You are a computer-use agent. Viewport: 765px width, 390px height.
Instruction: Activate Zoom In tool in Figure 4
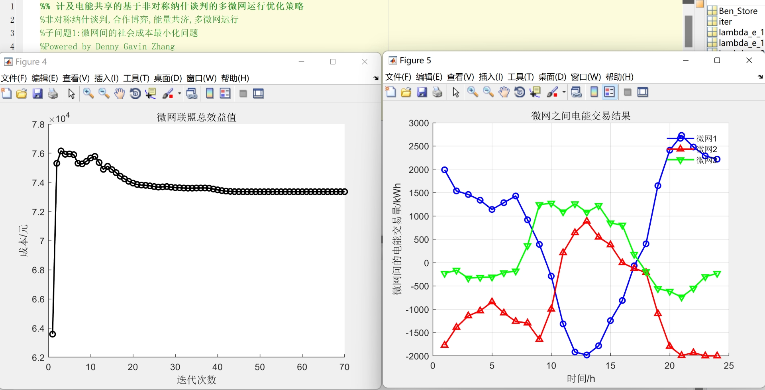coord(88,93)
